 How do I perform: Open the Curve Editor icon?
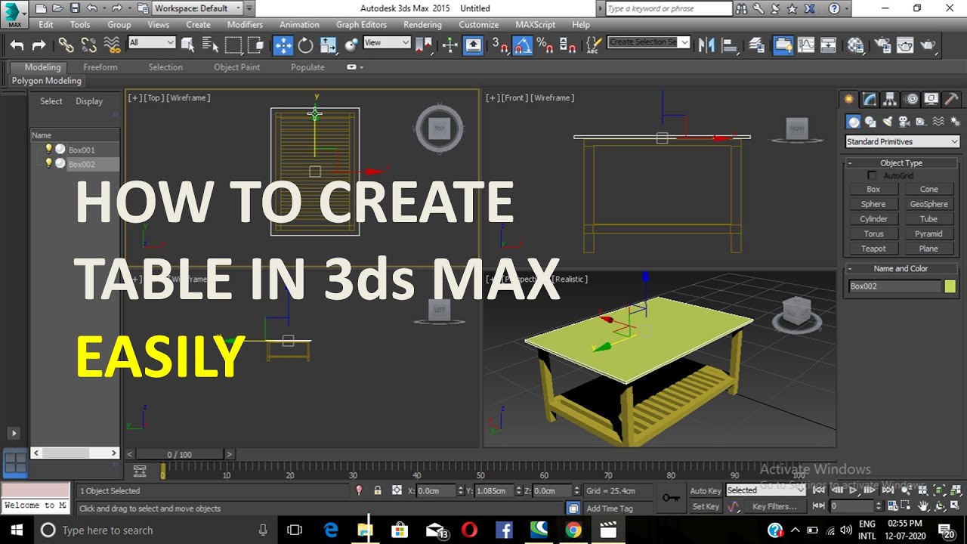[x=806, y=45]
